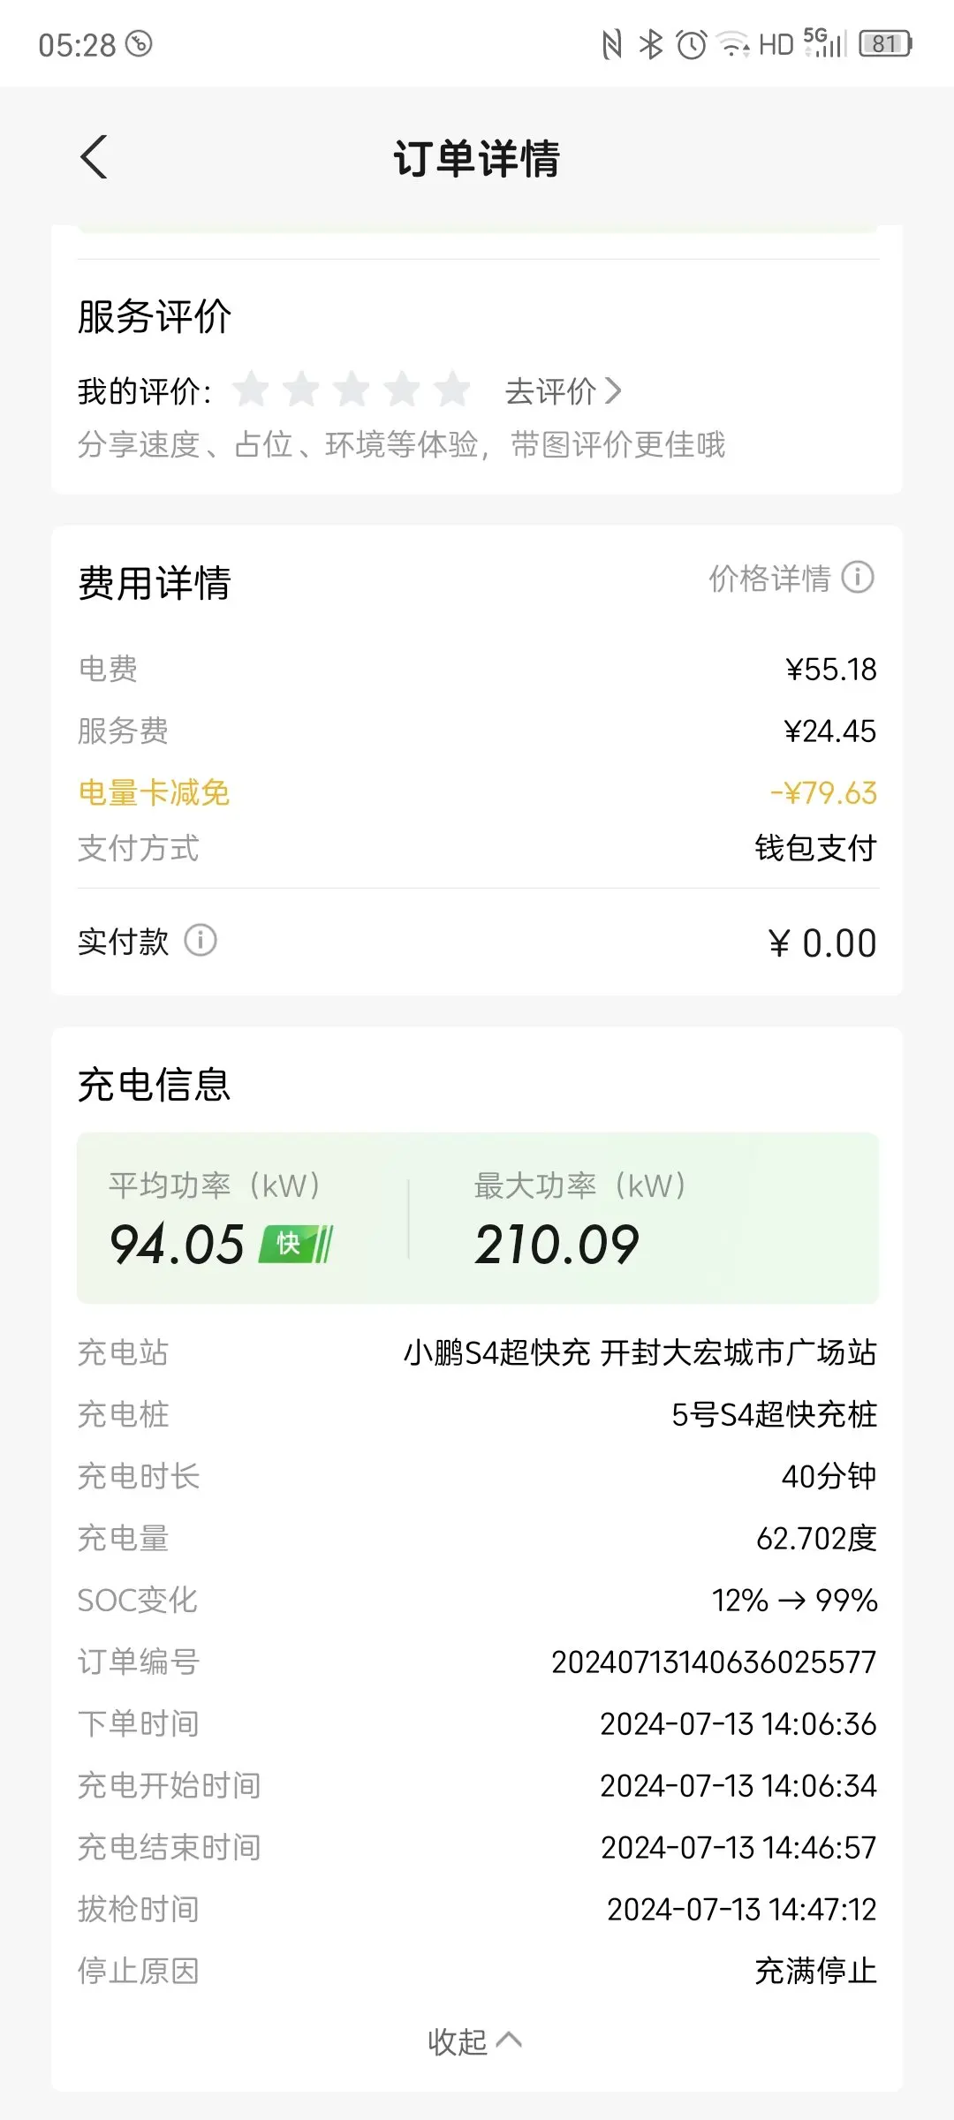Tap the info icon beside 价格详情

coord(858,578)
